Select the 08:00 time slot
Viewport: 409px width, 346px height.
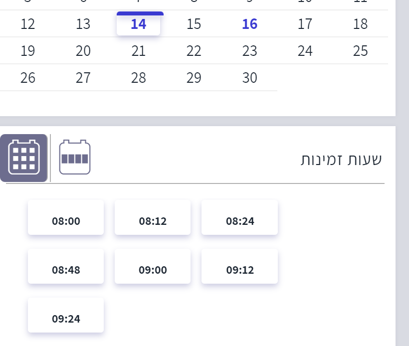66,221
